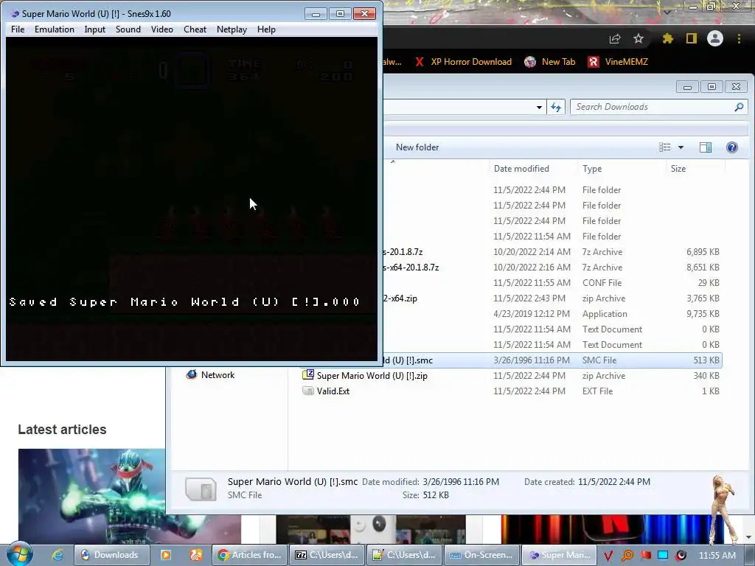
Task: Toggle Chrome's side panel icon
Action: coord(692,38)
